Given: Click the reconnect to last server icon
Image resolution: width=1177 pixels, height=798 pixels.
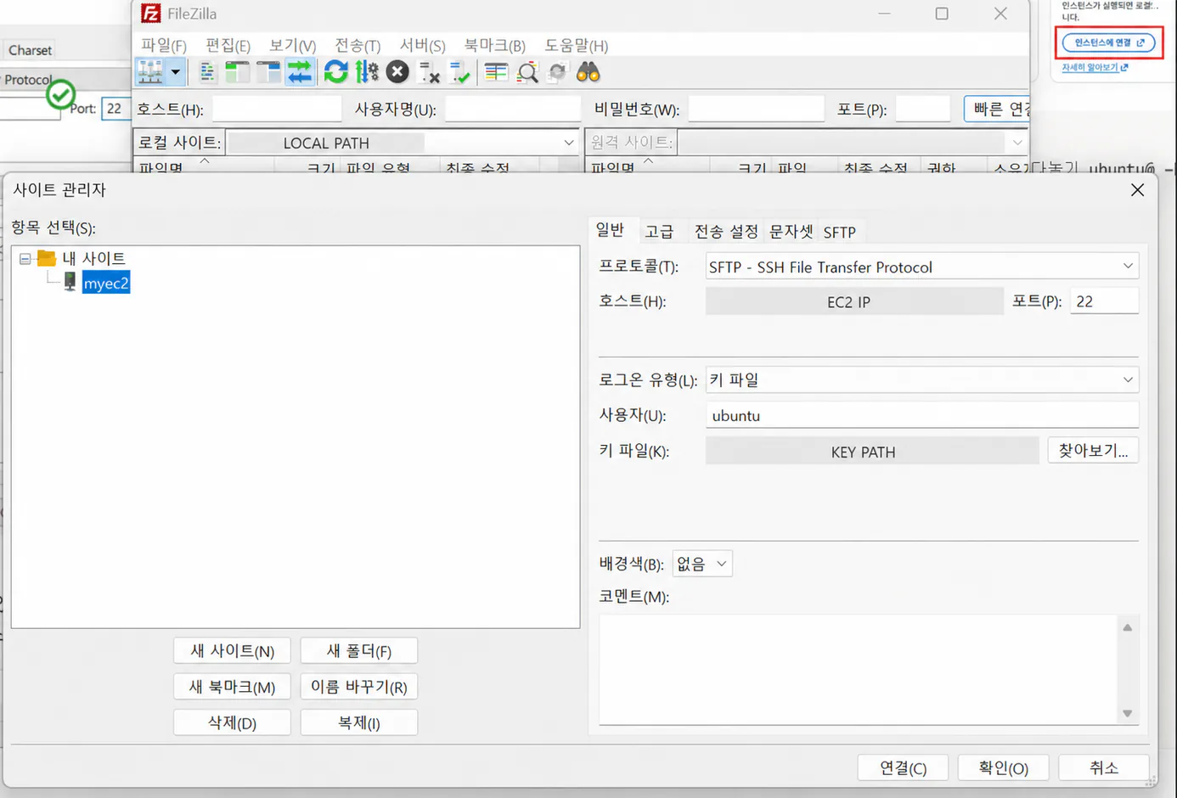Looking at the screenshot, I should click(459, 72).
